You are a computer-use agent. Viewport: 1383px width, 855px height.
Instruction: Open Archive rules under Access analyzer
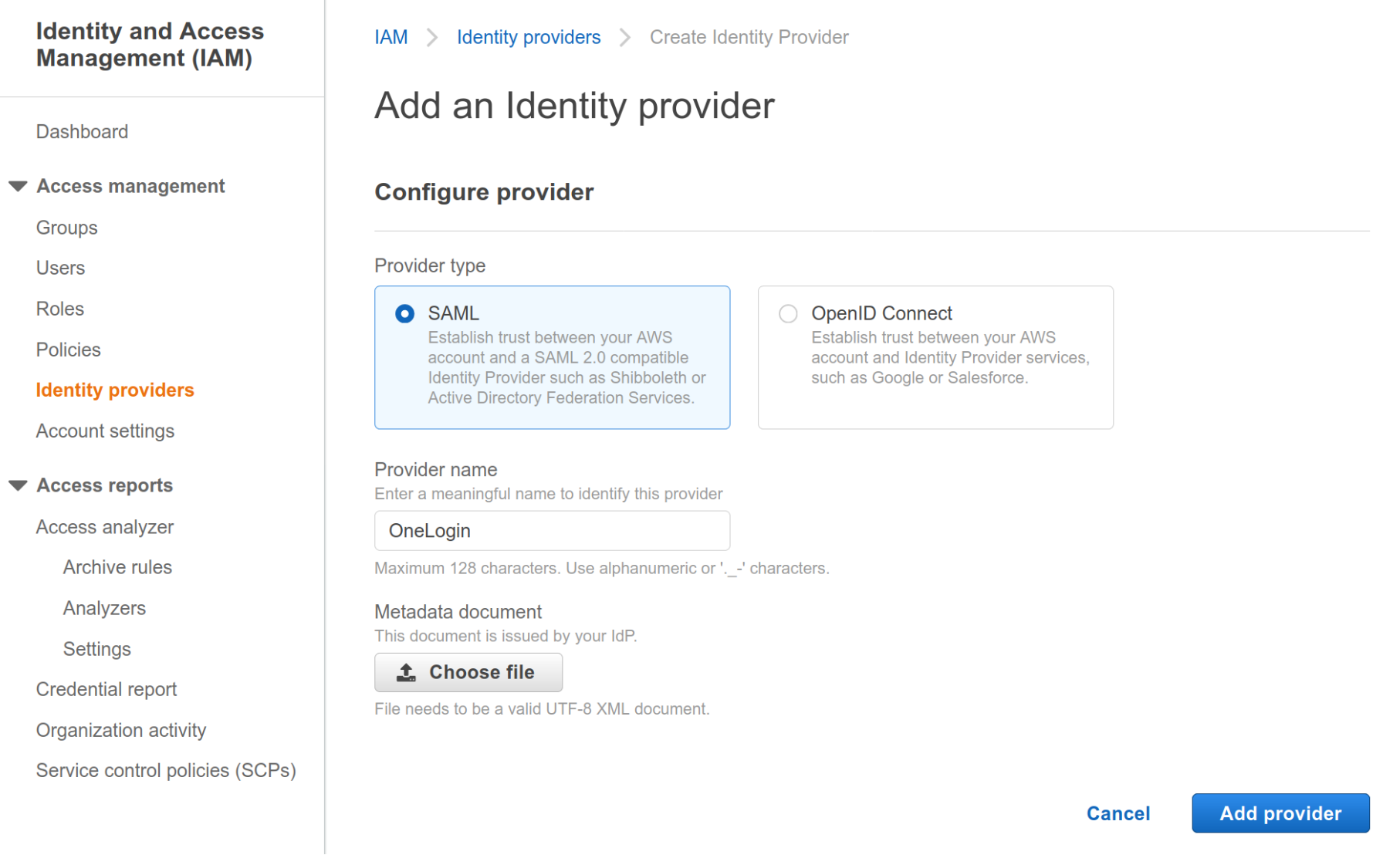tap(117, 567)
